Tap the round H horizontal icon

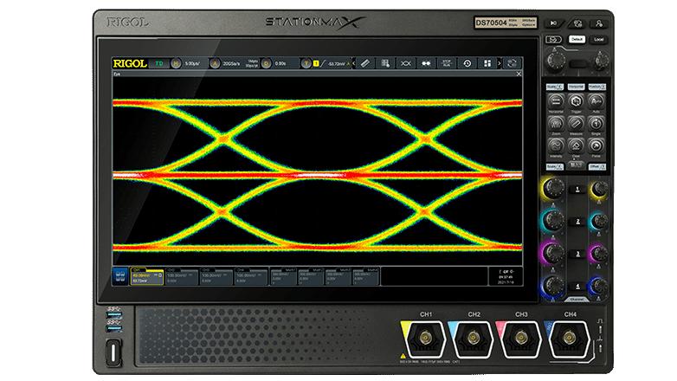coord(176,63)
